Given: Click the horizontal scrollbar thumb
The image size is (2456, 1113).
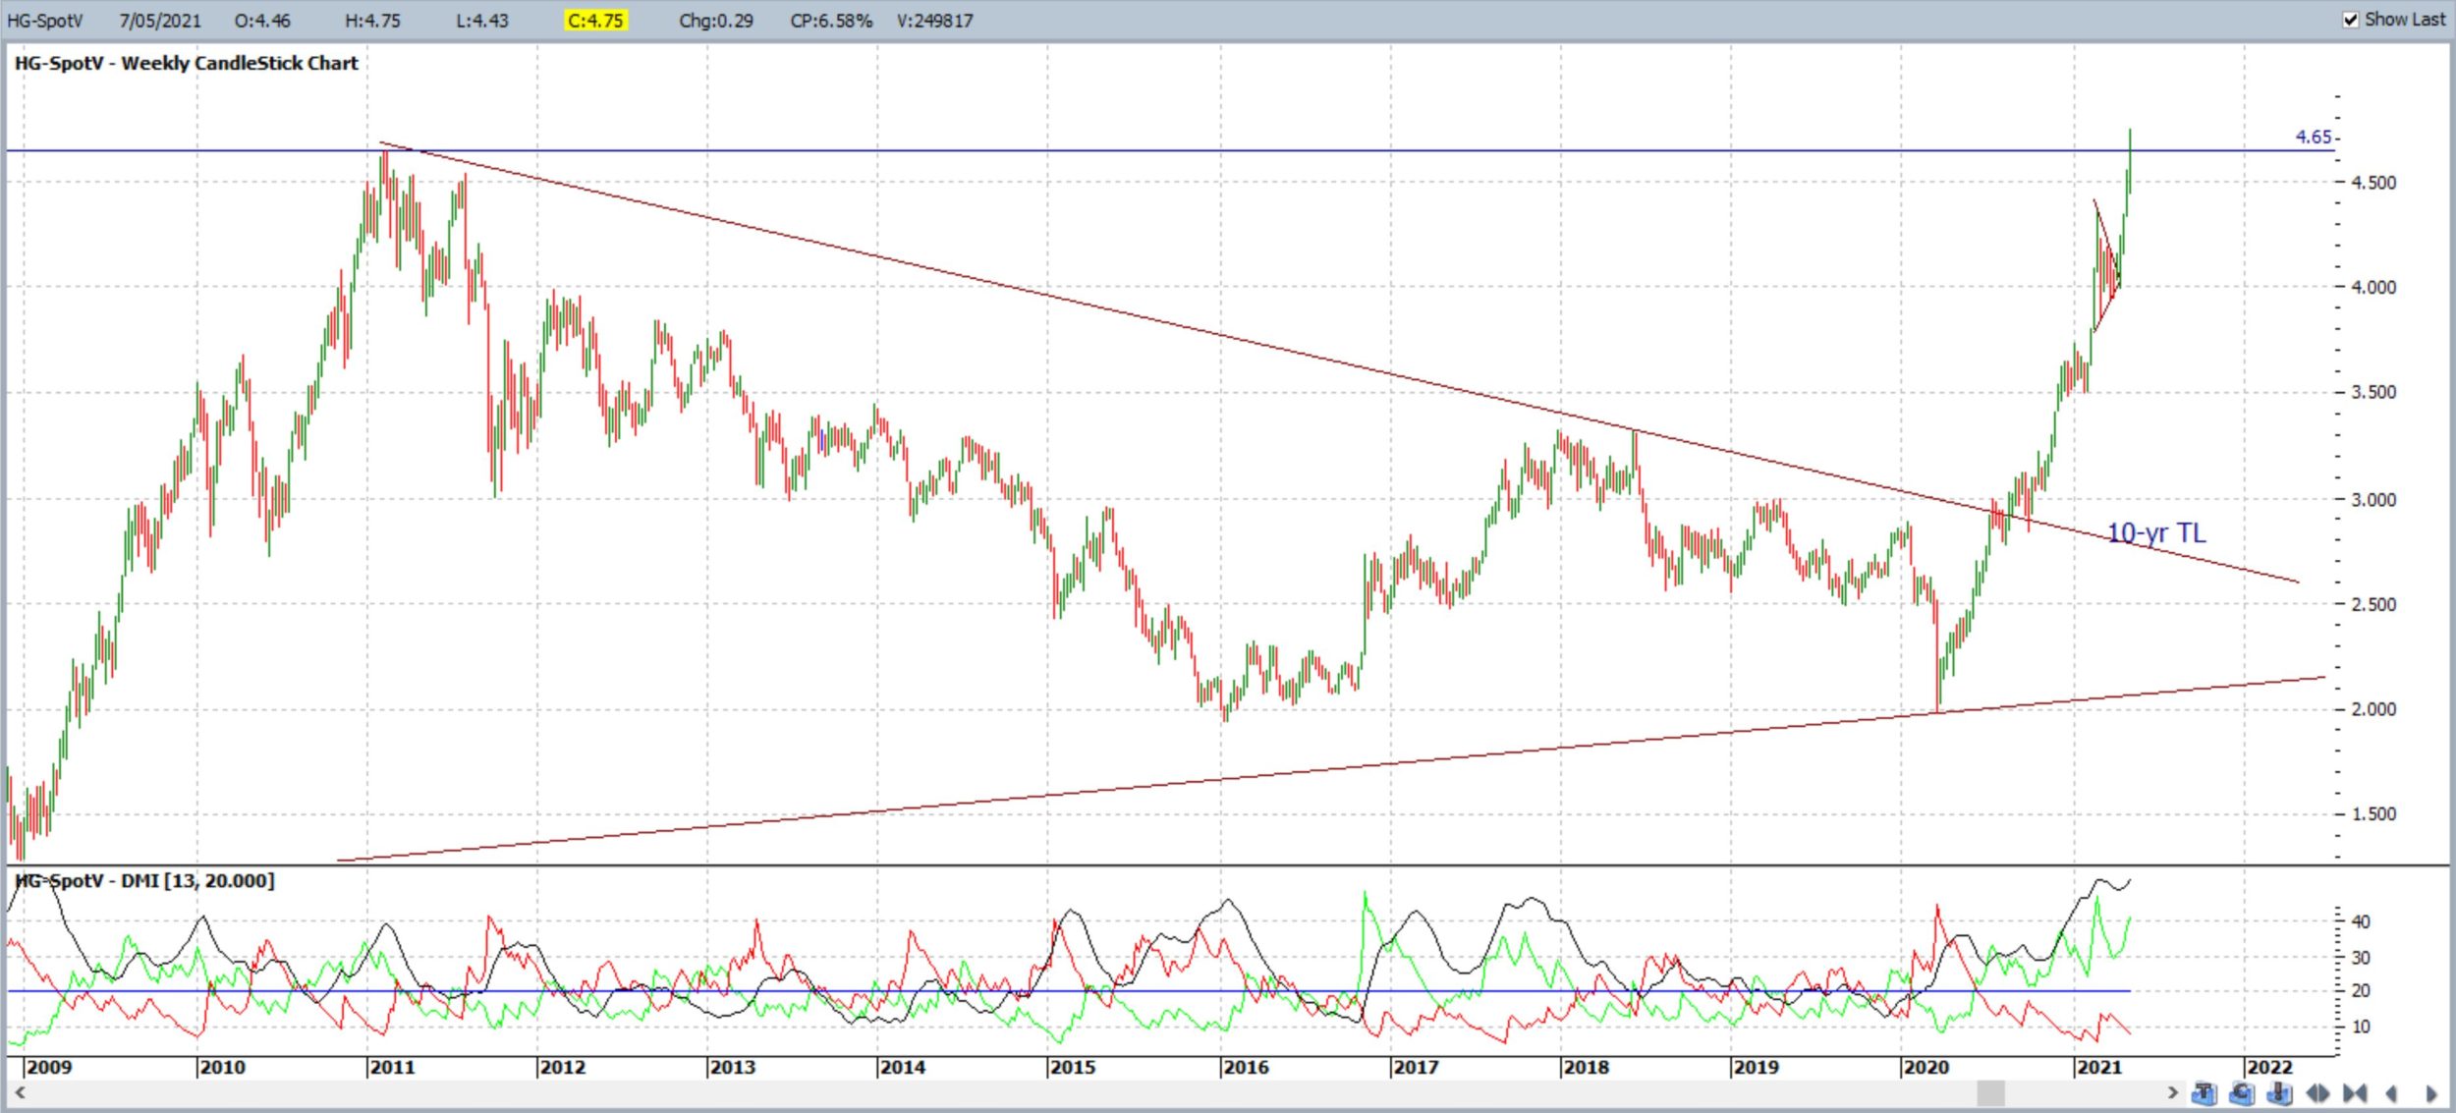Looking at the screenshot, I should pyautogui.click(x=1990, y=1092).
